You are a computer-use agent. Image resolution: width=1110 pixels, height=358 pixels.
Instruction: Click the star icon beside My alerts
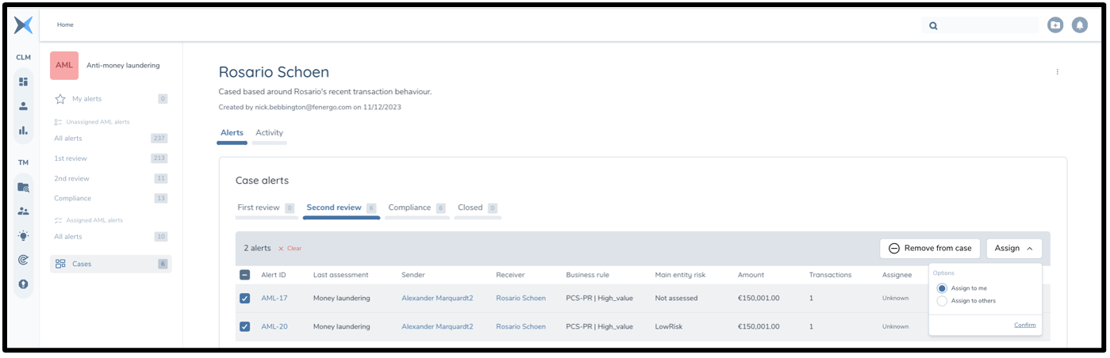click(x=60, y=99)
